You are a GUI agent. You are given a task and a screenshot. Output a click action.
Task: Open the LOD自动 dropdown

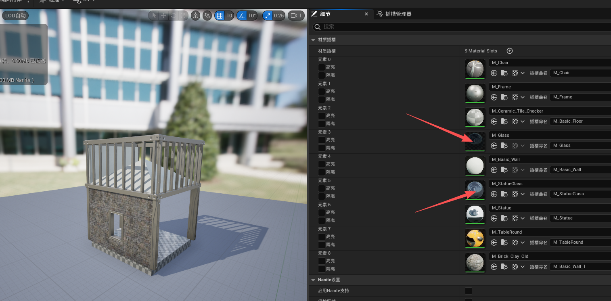pyautogui.click(x=15, y=16)
